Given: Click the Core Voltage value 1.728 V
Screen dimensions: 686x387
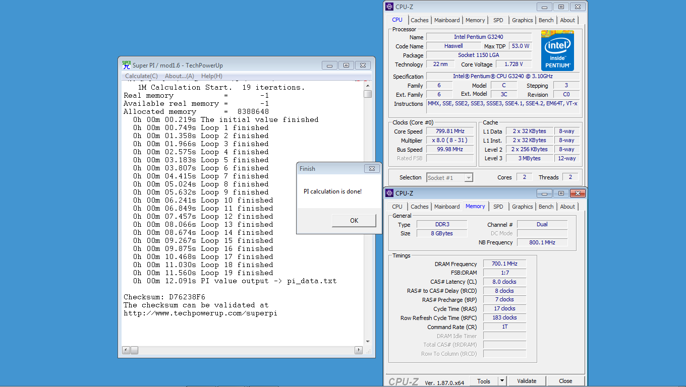Looking at the screenshot, I should tap(513, 64).
